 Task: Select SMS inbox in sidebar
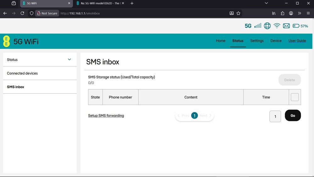pyautogui.click(x=40, y=87)
